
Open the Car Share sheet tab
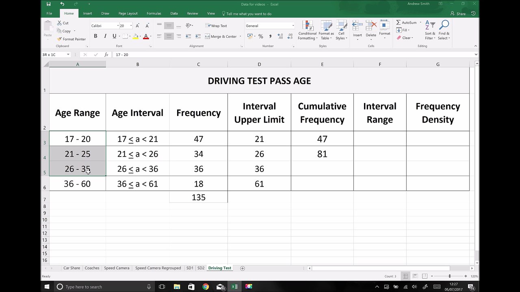point(71,268)
